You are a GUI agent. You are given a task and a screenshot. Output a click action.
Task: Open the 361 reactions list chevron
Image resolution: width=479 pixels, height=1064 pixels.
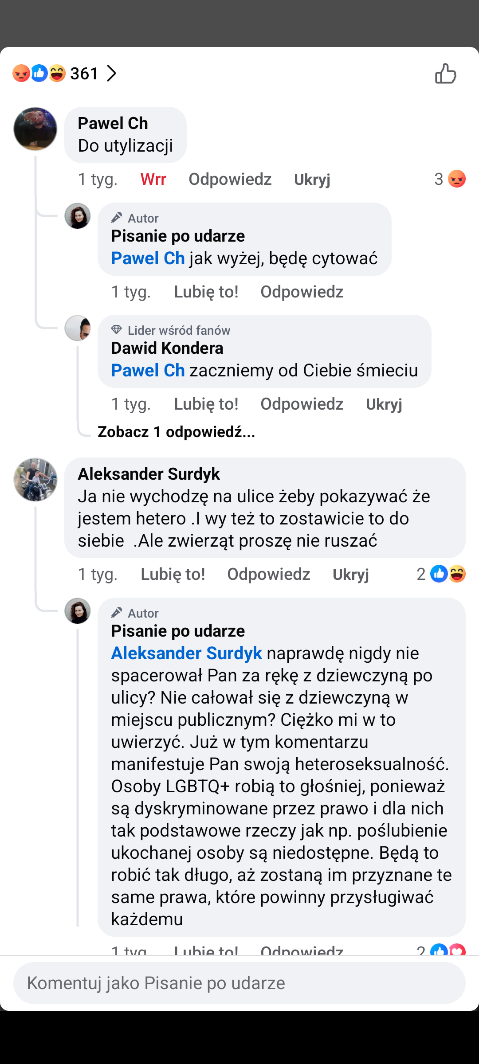(x=111, y=74)
